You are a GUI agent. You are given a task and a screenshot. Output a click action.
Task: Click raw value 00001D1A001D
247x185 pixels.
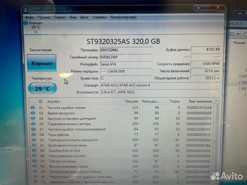pos(197,172)
